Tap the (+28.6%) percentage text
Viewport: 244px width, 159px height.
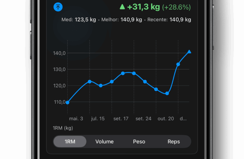pyautogui.click(x=176, y=7)
